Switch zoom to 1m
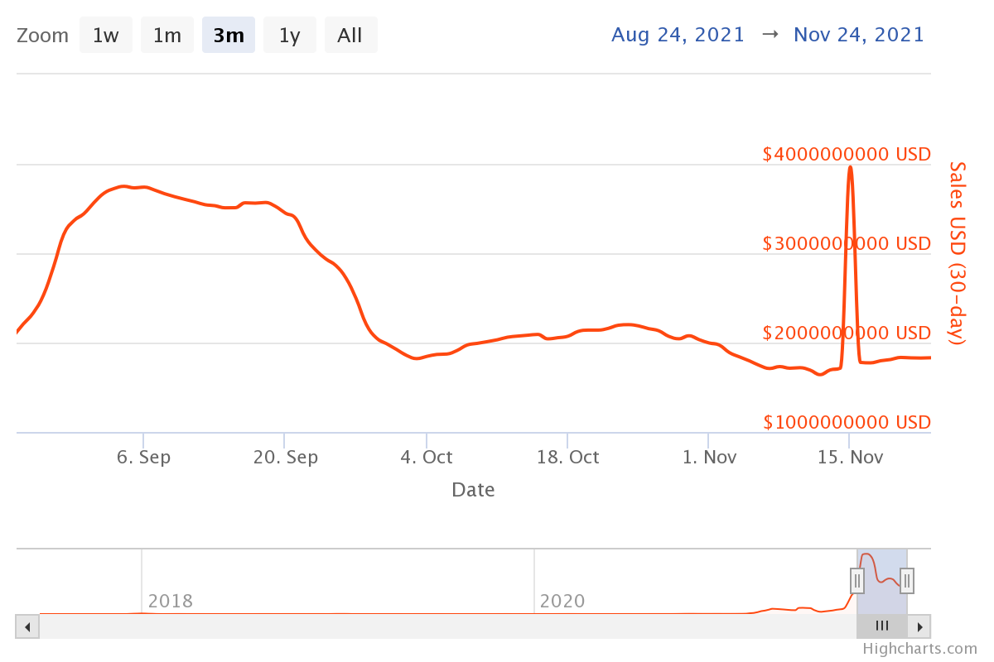 (167, 36)
